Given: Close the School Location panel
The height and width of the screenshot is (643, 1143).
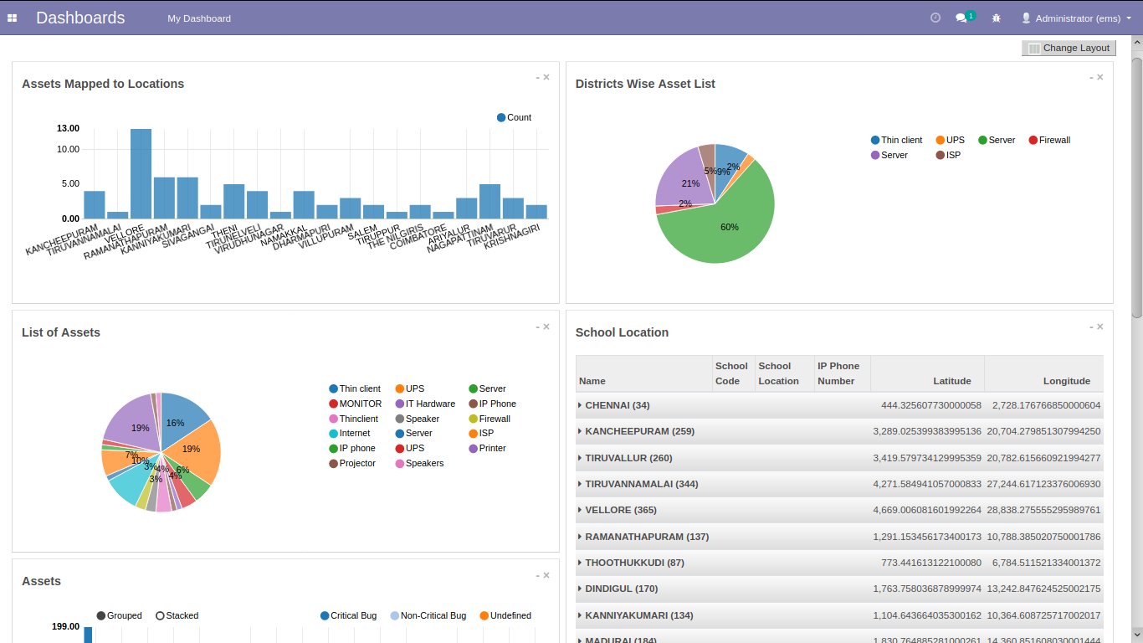Looking at the screenshot, I should click(x=1100, y=327).
